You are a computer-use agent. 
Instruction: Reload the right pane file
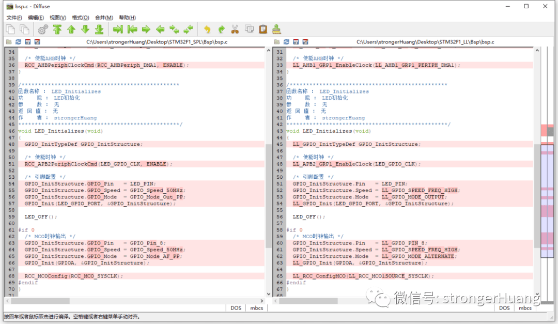click(x=286, y=42)
